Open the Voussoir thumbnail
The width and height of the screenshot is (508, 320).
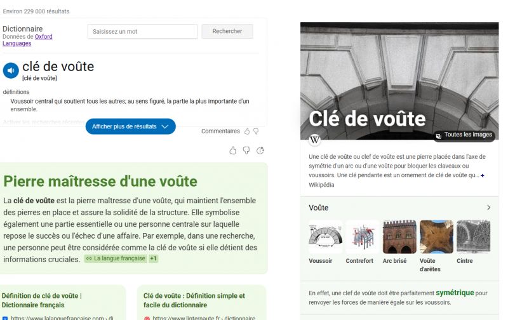click(x=325, y=237)
